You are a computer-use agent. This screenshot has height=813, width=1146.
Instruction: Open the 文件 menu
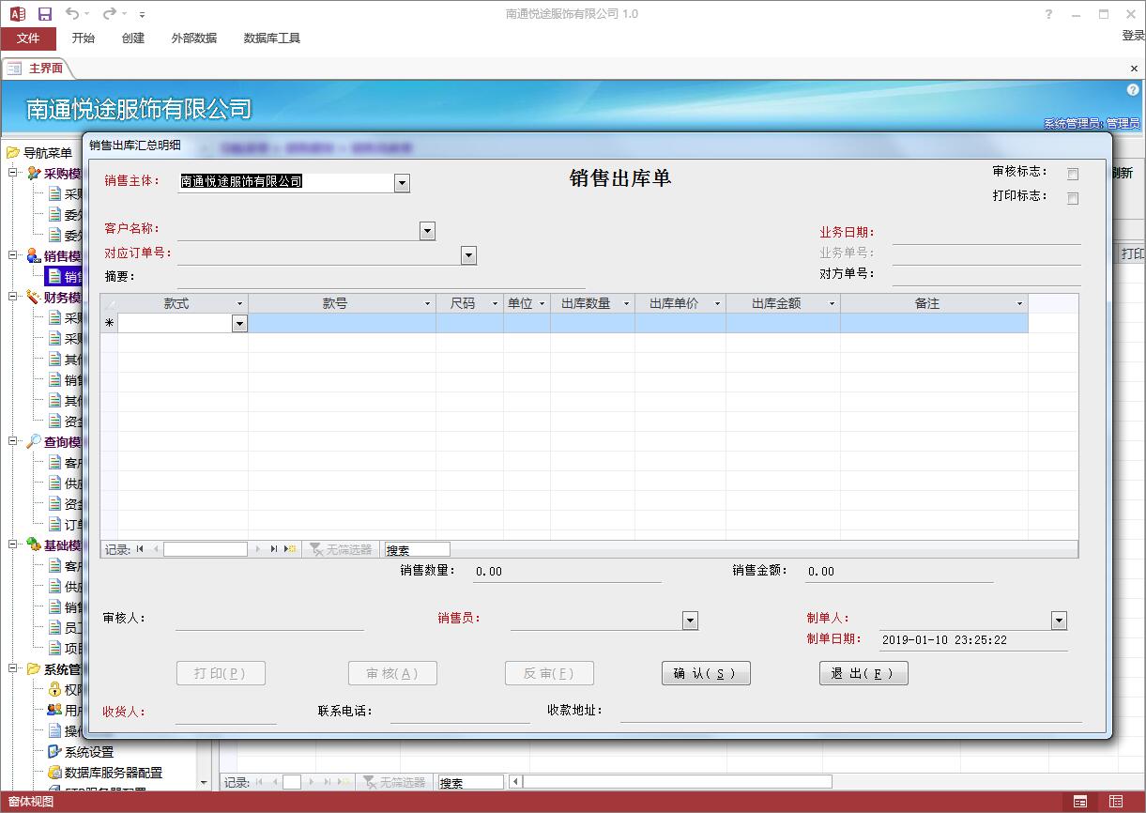click(28, 38)
